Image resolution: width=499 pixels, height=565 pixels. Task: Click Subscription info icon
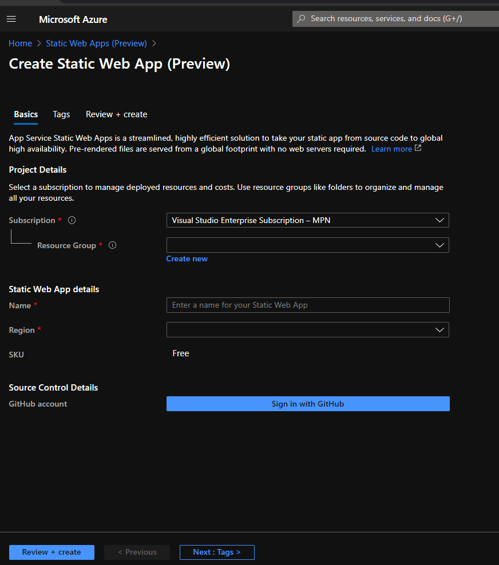tap(72, 220)
